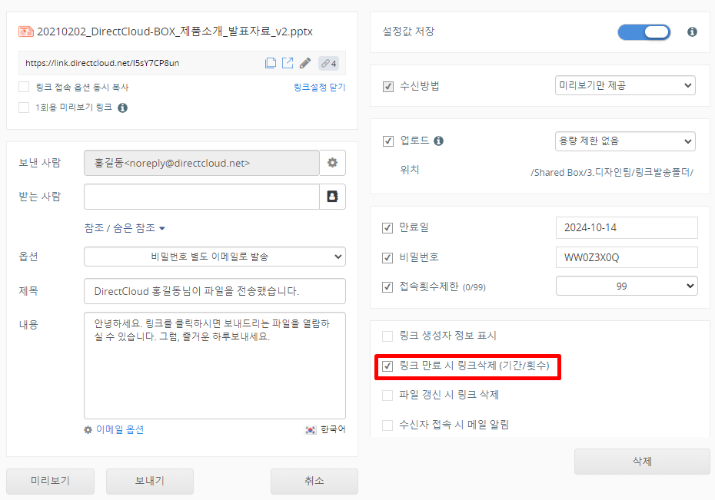Screen dimensions: 715x500
Task: Uncheck 링크 만료 시 링크삭제 checkbox
Action: coord(388,366)
